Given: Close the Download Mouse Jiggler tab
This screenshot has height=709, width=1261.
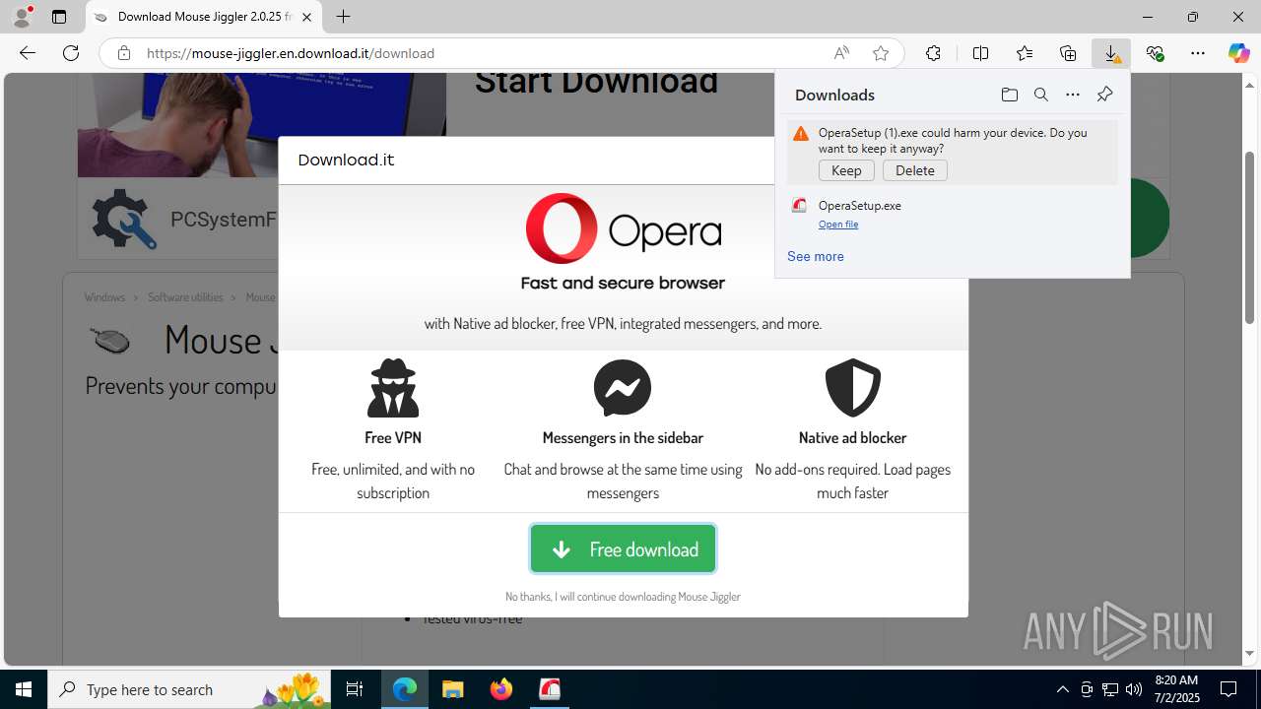Looking at the screenshot, I should (x=306, y=17).
